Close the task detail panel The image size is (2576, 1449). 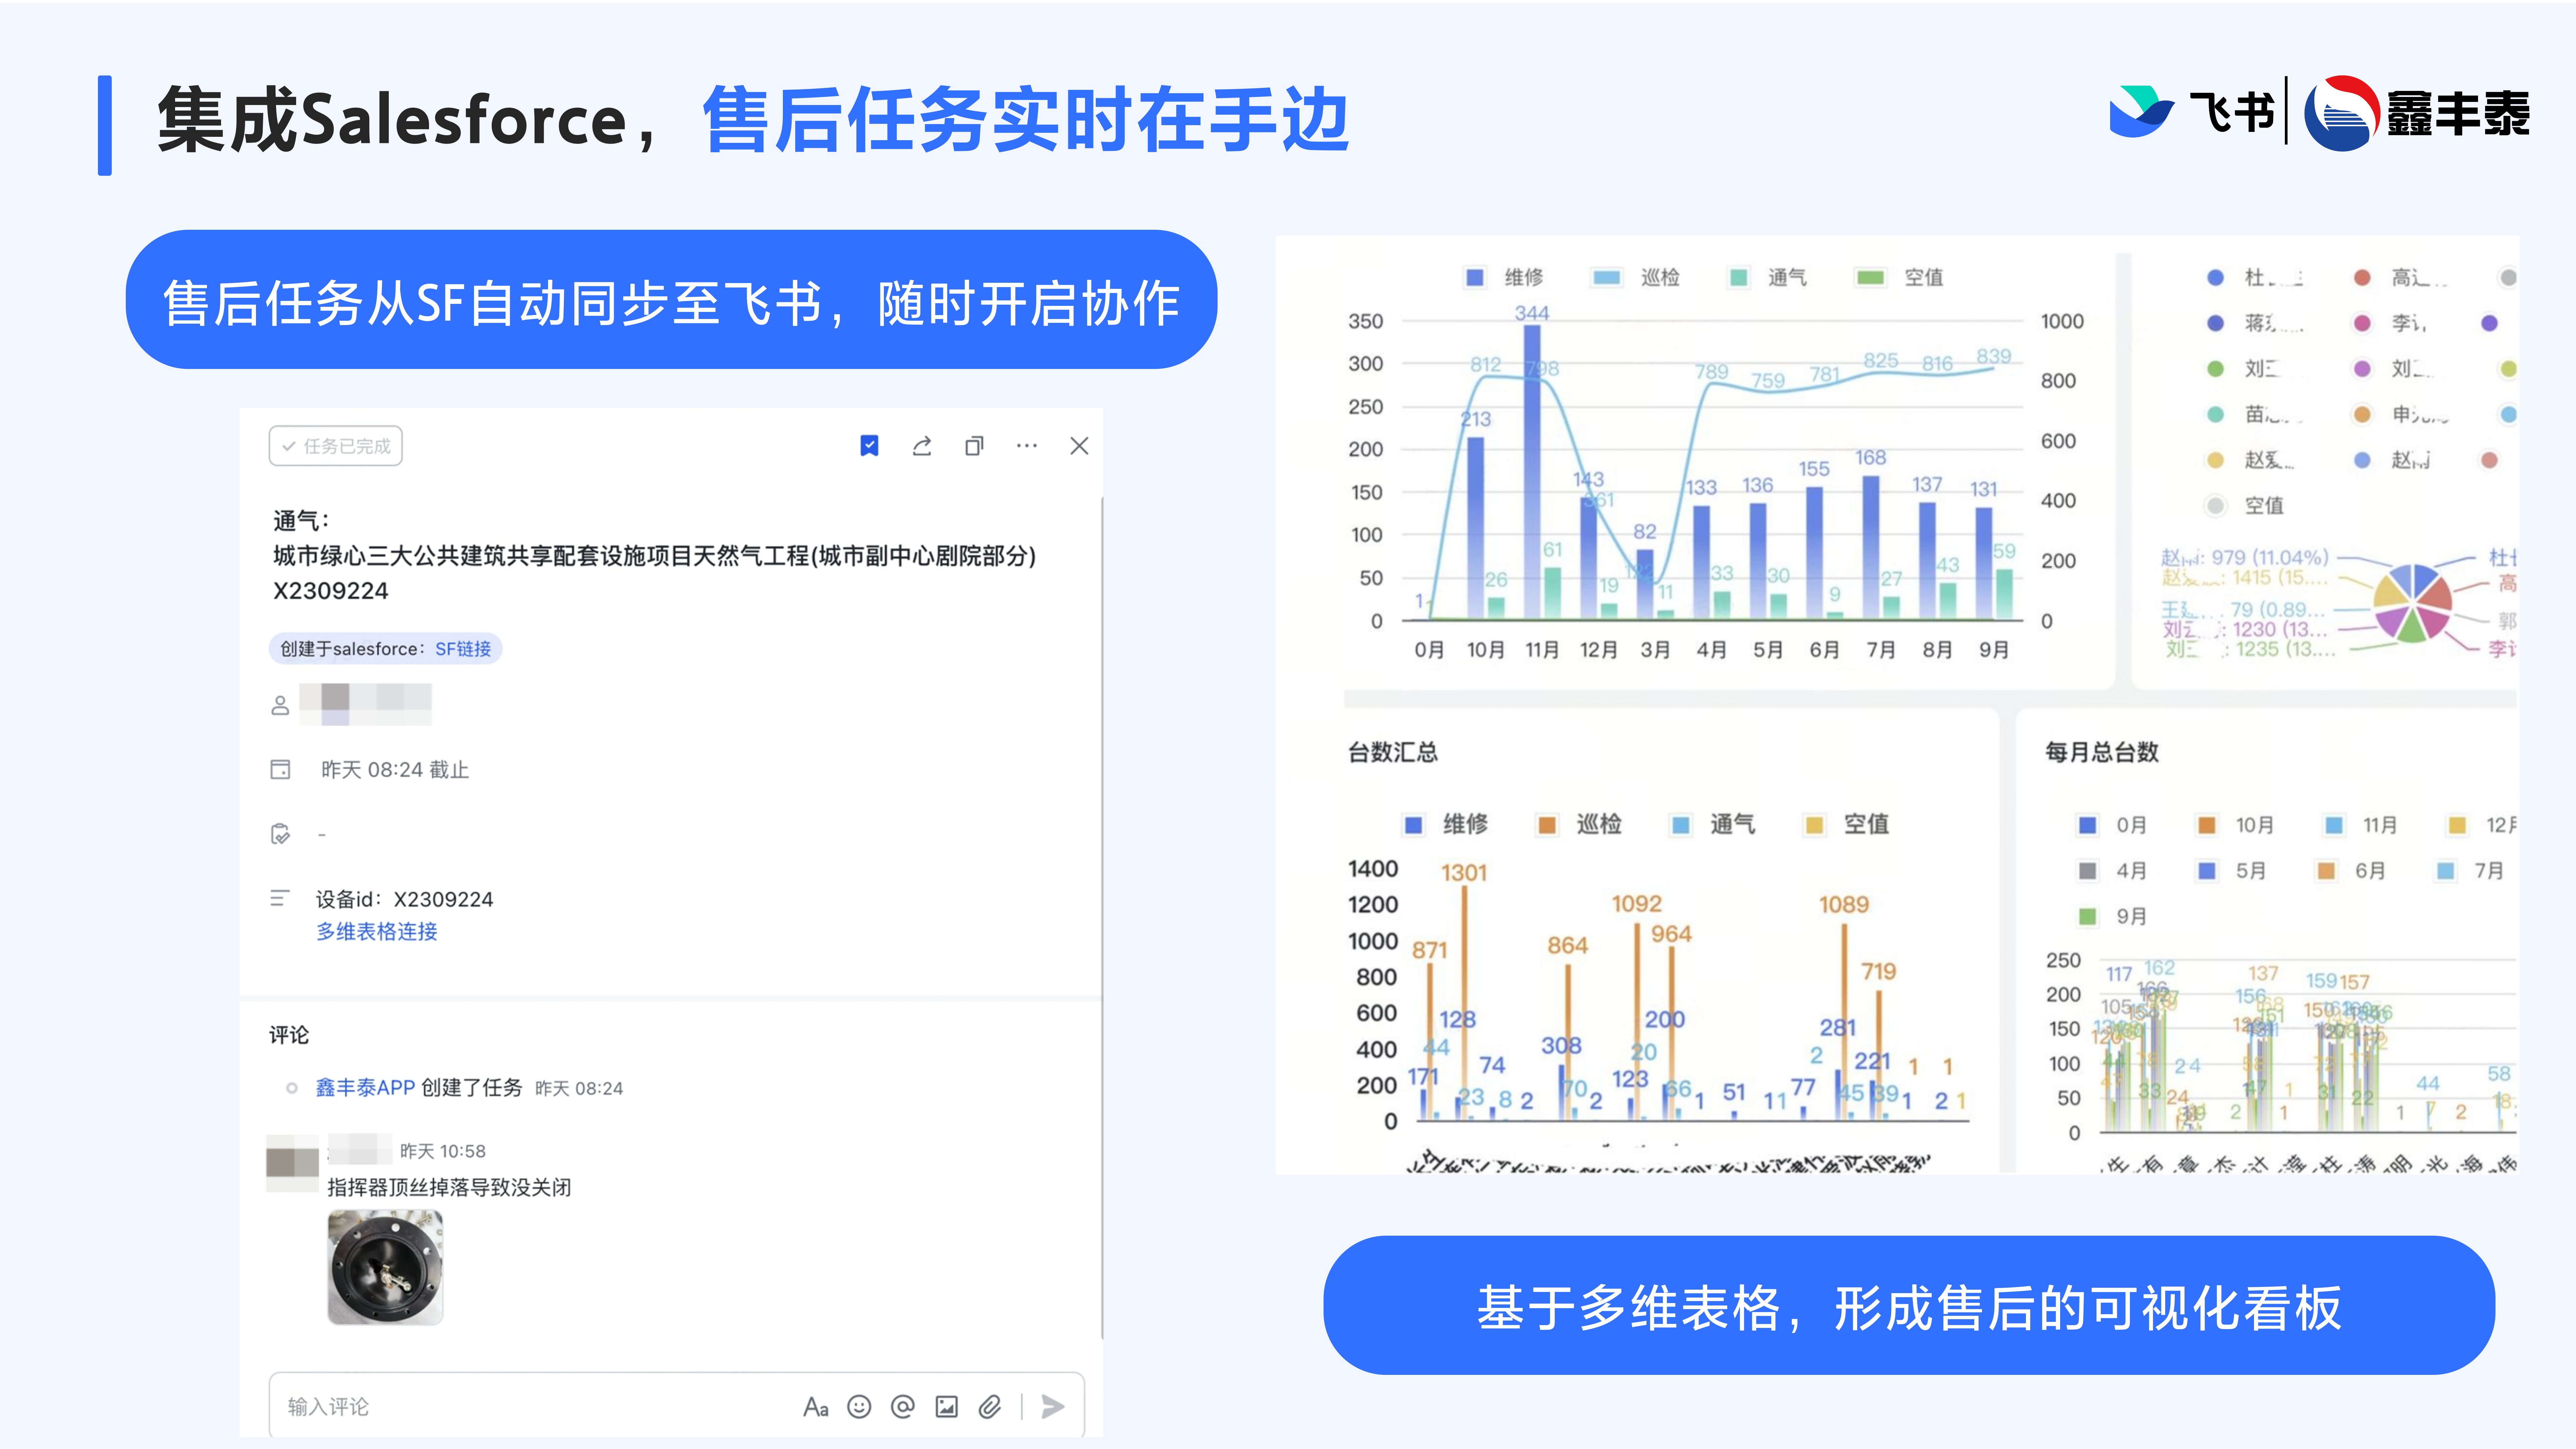tap(1079, 446)
